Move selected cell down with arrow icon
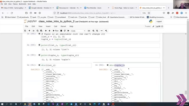 50,31
